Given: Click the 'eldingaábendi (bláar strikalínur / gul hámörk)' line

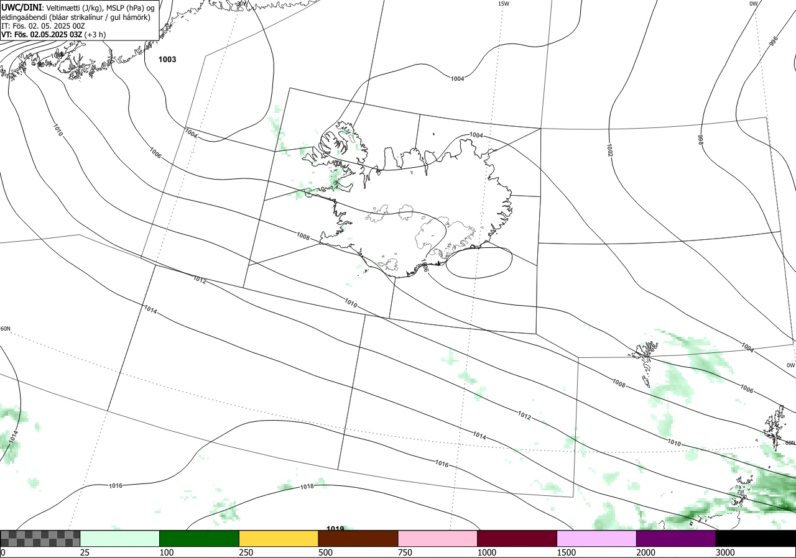Looking at the screenshot, I should 76,17.
